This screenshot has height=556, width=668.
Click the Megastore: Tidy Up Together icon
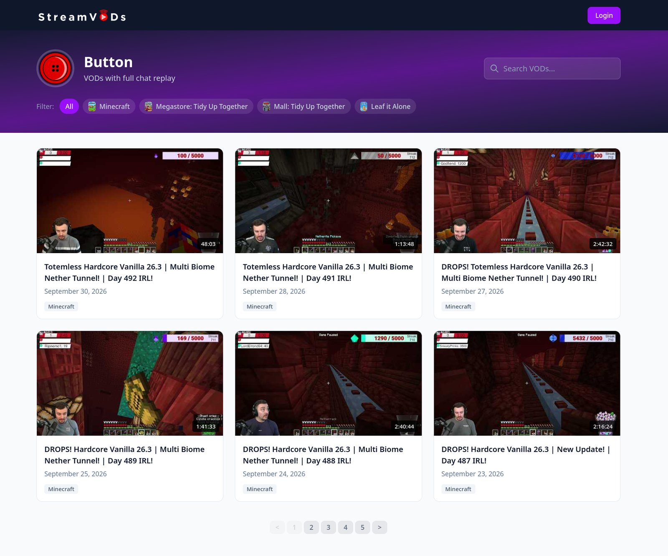(x=149, y=107)
